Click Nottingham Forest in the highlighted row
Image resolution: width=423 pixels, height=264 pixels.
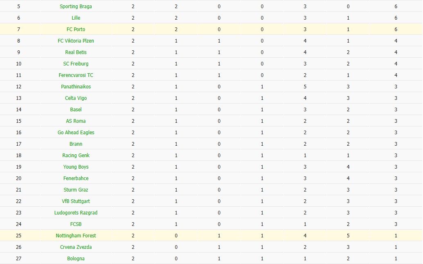[x=76, y=236]
